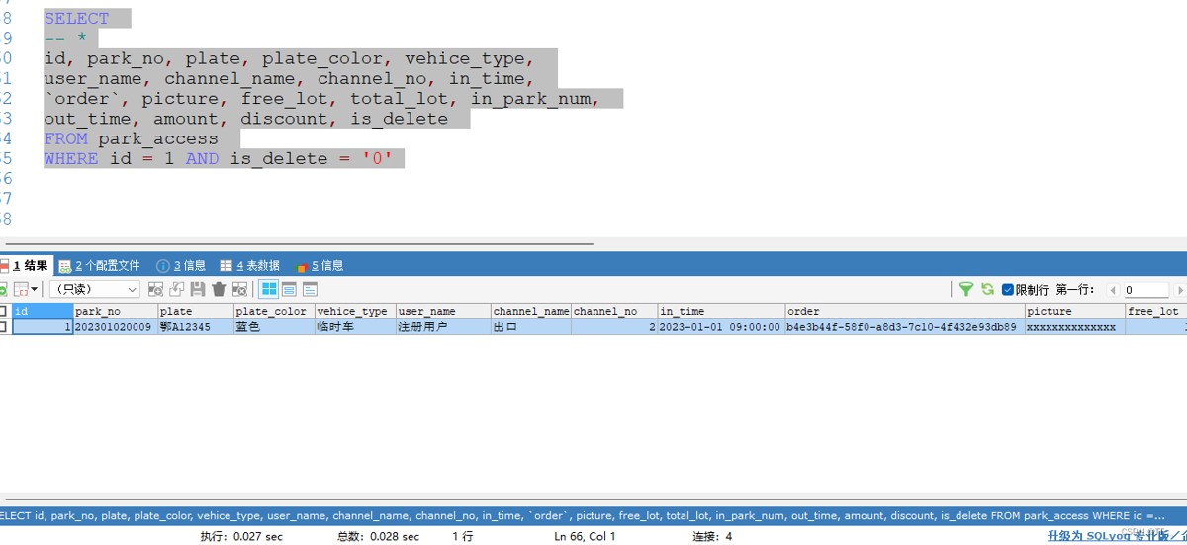Screen dimensions: 1187x545
Task: Switch to form view mode
Action: [x=289, y=289]
